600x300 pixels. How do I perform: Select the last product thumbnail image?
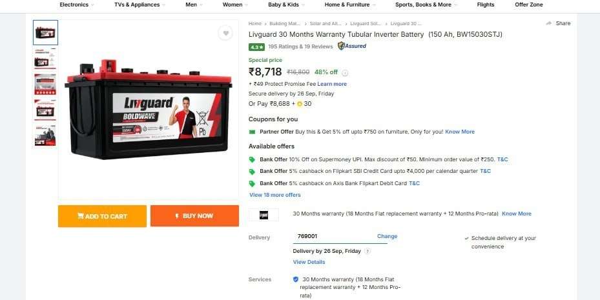point(45,135)
